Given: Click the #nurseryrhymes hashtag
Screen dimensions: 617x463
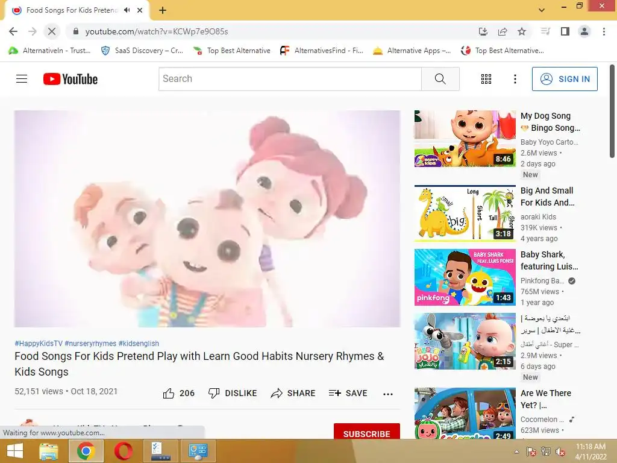Looking at the screenshot, I should [90, 343].
